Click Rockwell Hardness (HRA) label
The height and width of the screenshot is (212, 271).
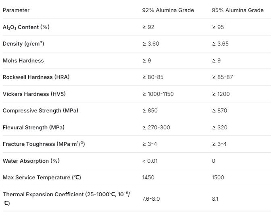[36, 77]
